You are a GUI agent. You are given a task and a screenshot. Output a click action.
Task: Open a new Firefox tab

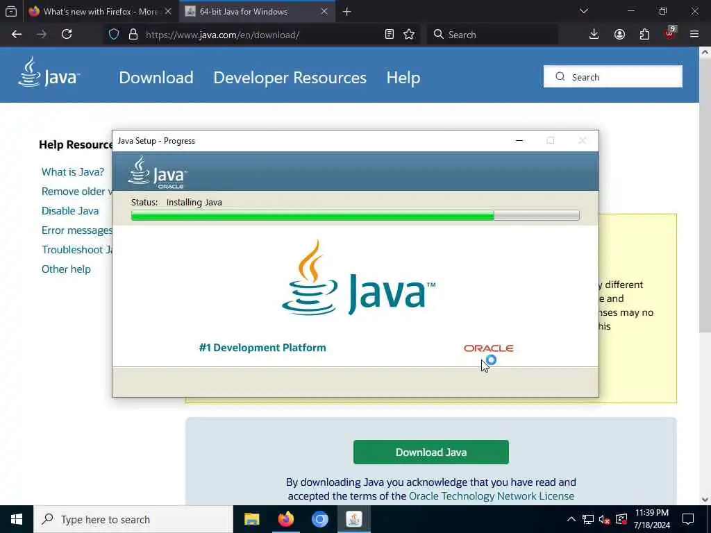coord(347,12)
